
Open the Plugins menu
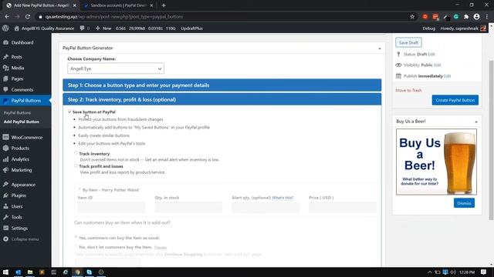[x=19, y=195]
